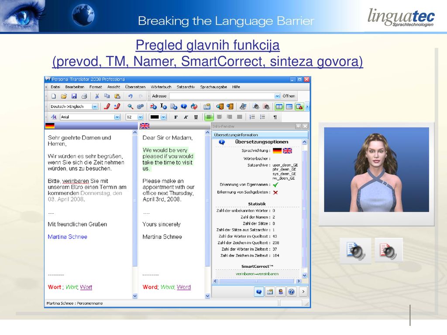
Task: Click the New document icon
Action: 54,96
